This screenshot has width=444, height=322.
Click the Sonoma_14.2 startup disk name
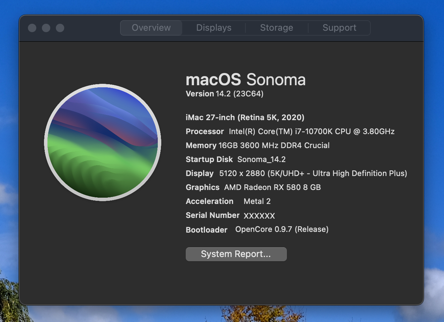pyautogui.click(x=261, y=160)
